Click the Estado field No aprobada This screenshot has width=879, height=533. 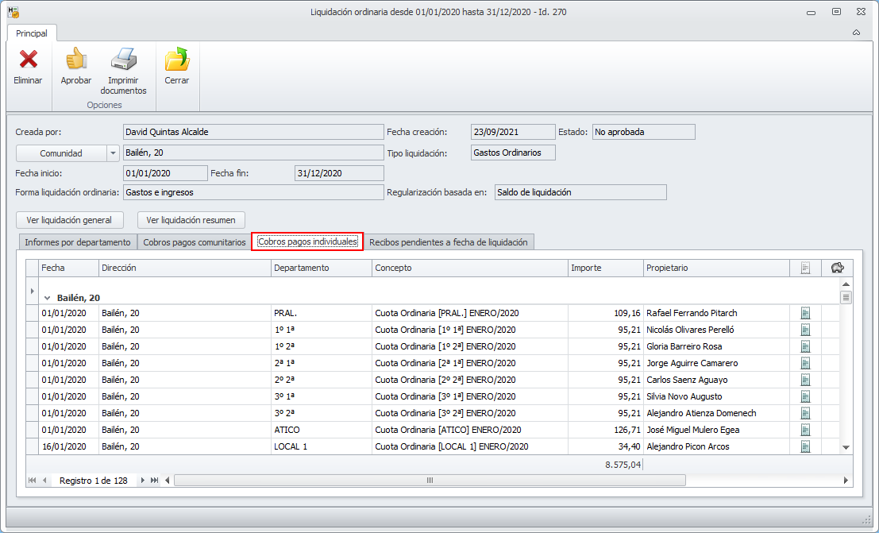point(643,132)
